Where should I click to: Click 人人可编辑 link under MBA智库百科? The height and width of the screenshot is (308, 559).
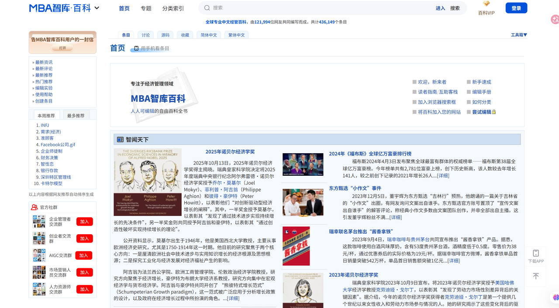[x=142, y=111]
